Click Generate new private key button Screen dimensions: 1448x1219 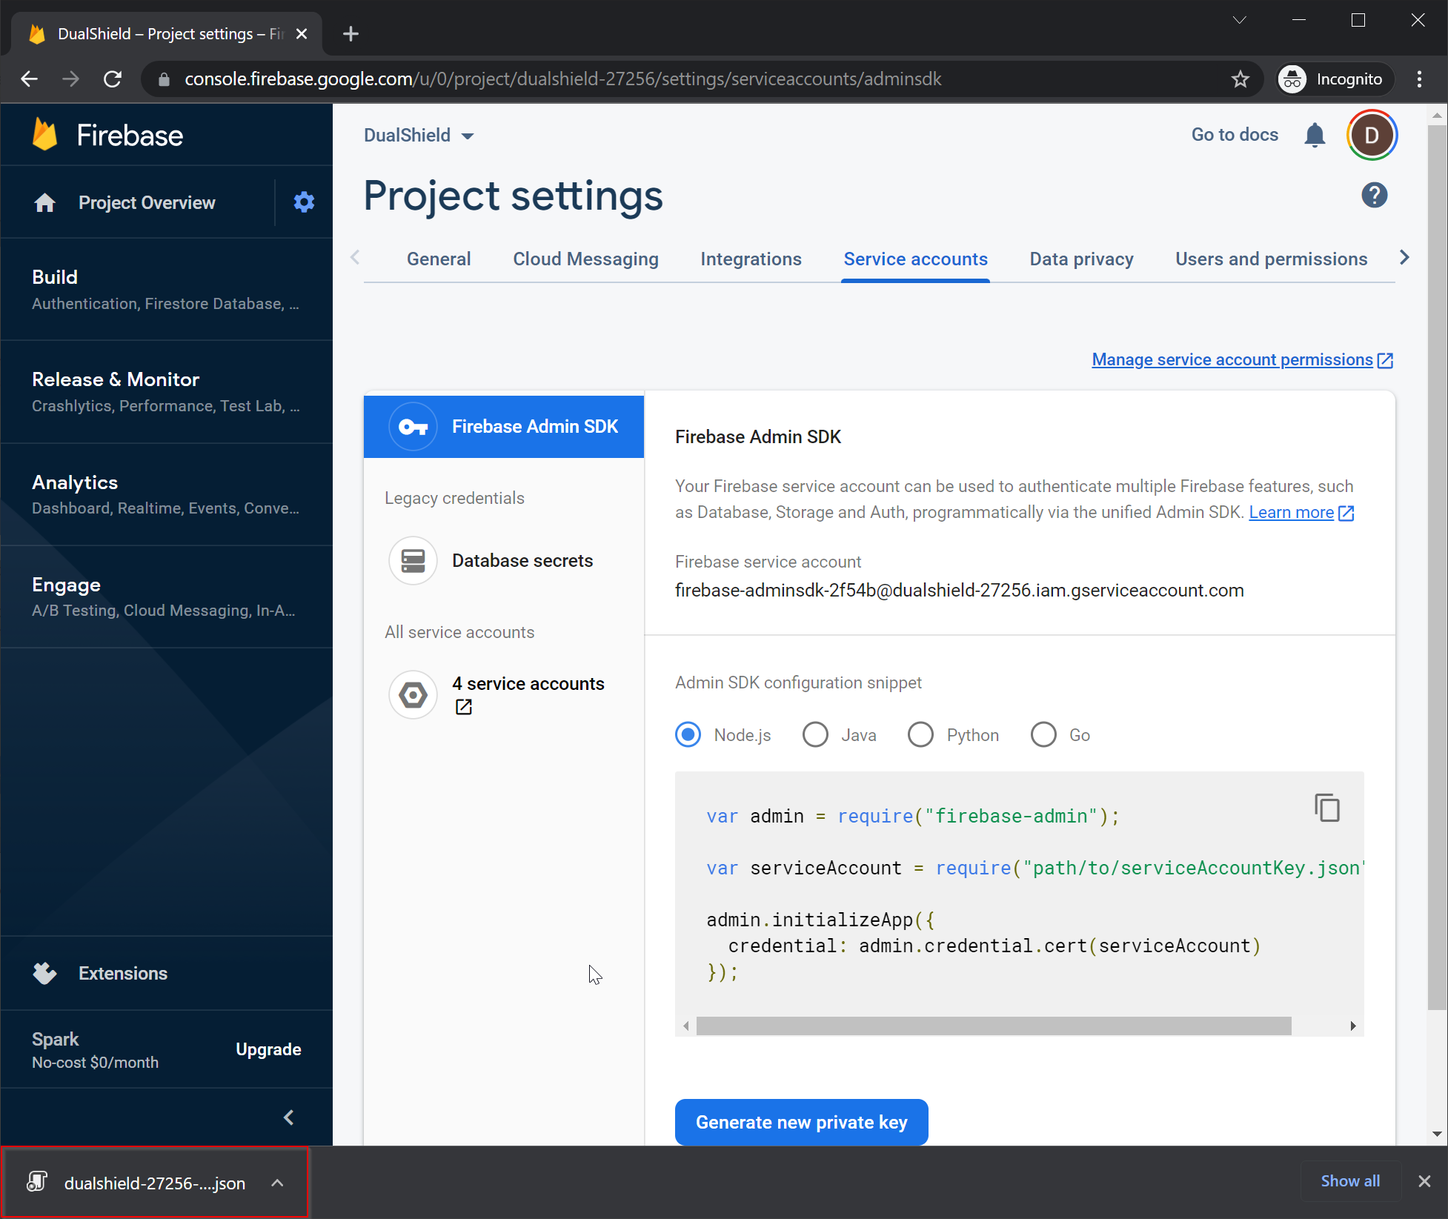point(801,1122)
